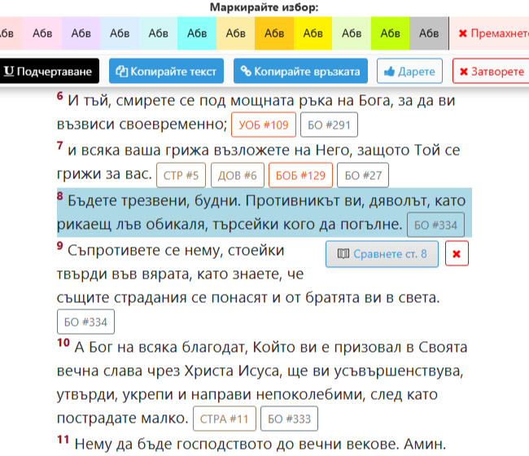Select the pale yellow highlight swatch

pyautogui.click(x=235, y=33)
